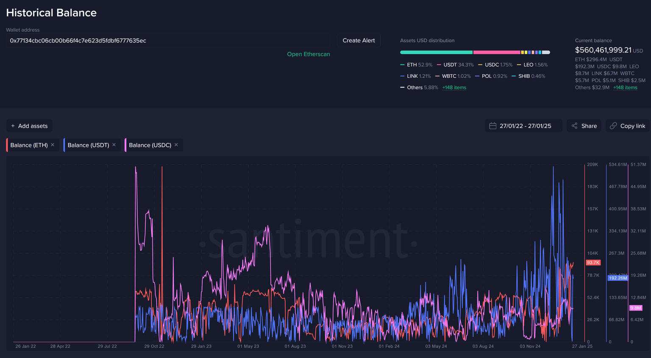This screenshot has height=358, width=651.
Task: Remove the Balance (ETH) chip with its X
Action: point(53,145)
